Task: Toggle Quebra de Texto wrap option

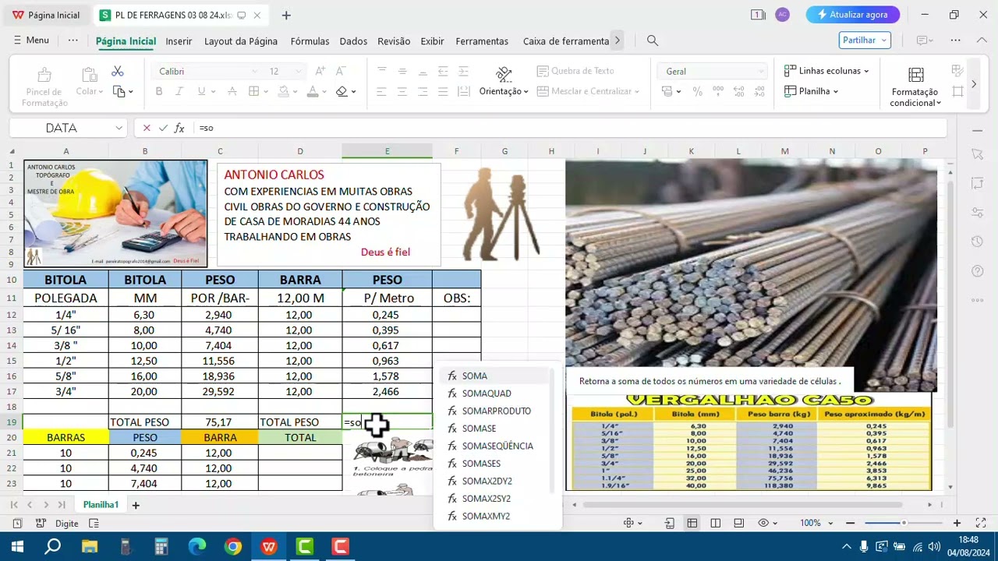Action: click(575, 71)
